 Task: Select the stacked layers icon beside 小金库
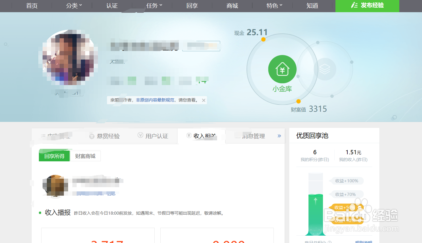tap(326, 69)
